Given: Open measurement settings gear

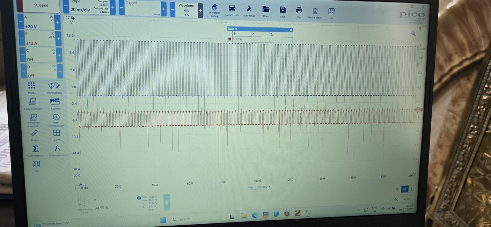Looking at the screenshot, I should tap(139, 198).
